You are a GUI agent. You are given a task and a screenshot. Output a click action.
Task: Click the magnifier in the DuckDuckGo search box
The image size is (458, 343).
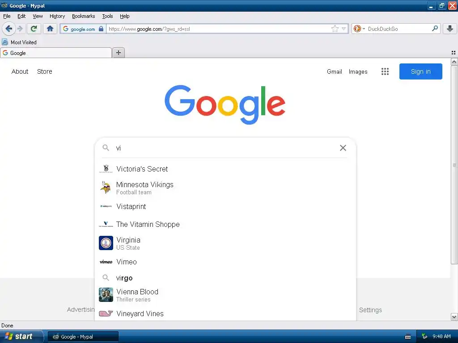coord(435,29)
